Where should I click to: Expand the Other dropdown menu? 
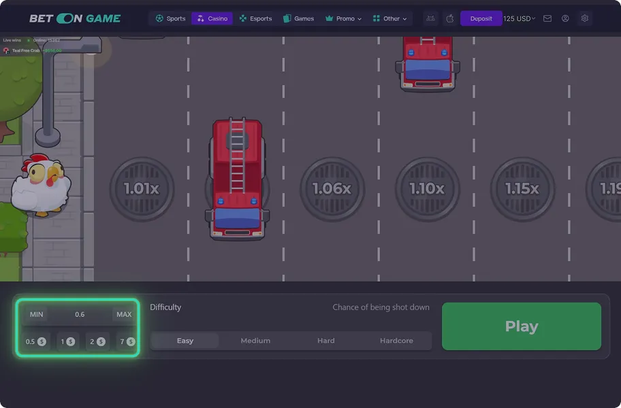point(390,18)
